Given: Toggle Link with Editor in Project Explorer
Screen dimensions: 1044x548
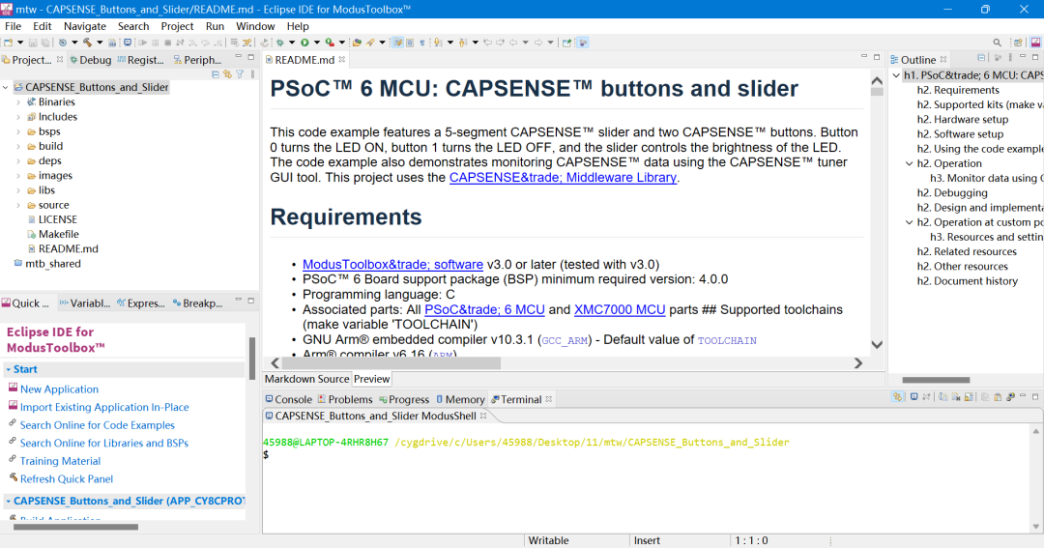Looking at the screenshot, I should click(x=228, y=73).
